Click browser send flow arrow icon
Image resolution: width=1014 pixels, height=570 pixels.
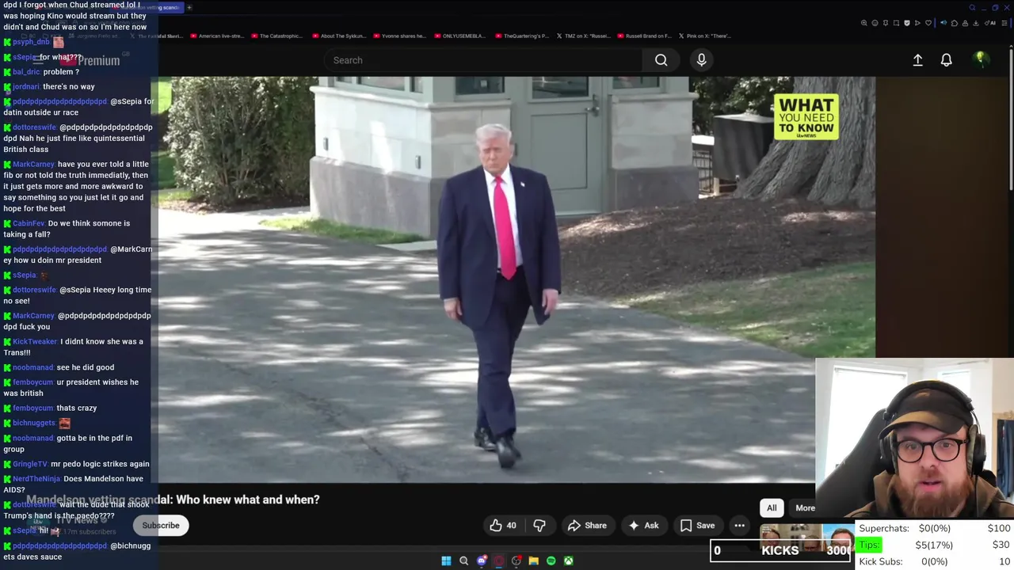tap(917, 23)
